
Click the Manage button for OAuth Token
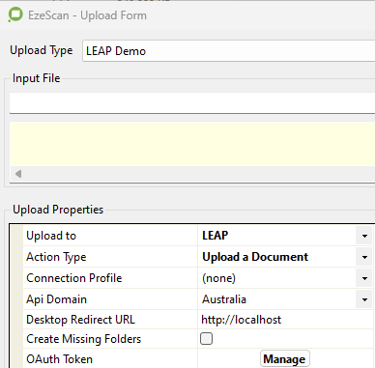(285, 359)
